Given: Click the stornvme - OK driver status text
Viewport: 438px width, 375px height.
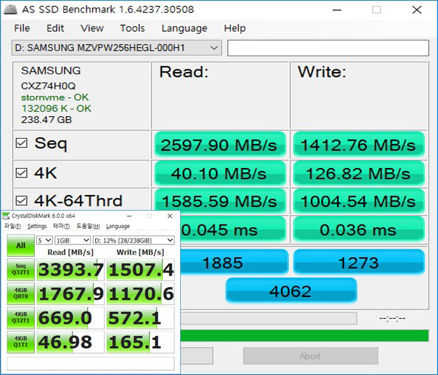Looking at the screenshot, I should coord(55,97).
